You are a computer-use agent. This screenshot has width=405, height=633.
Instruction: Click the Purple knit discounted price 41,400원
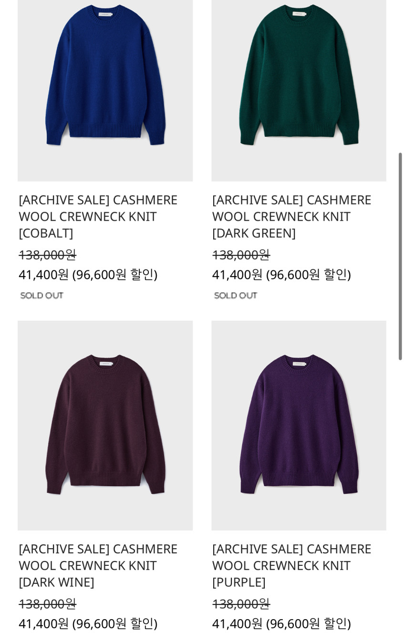pyautogui.click(x=238, y=623)
